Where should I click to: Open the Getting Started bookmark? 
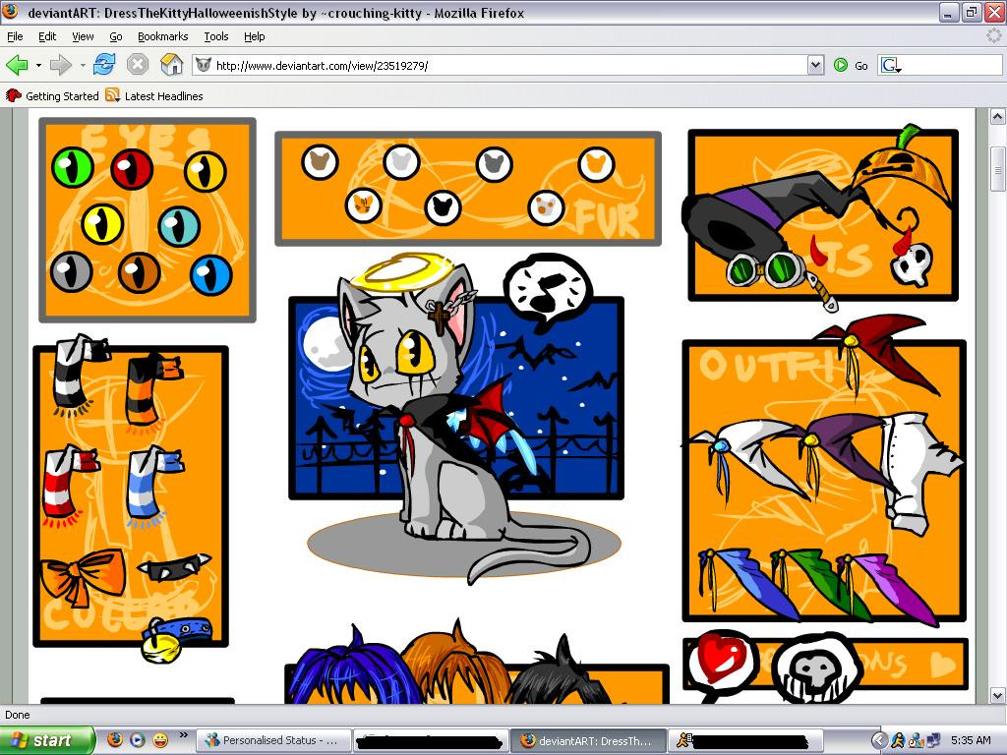[52, 96]
